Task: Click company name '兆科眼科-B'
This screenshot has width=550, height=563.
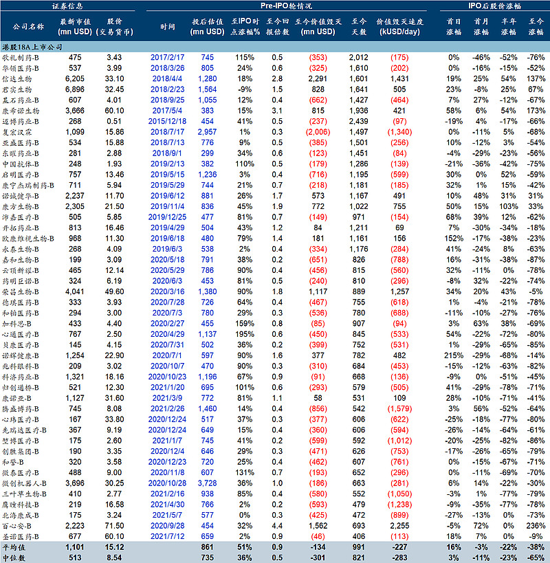Action: click(x=21, y=366)
